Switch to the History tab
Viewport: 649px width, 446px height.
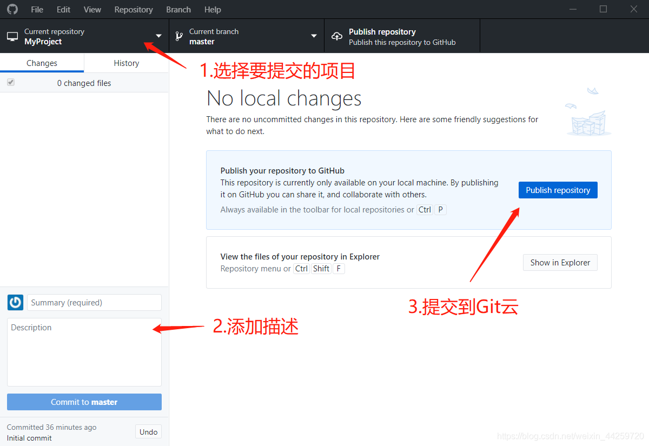pyautogui.click(x=126, y=63)
